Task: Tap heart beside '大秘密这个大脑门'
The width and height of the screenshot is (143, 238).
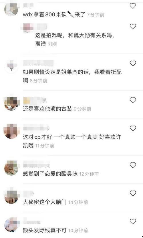Action: [x=133, y=193]
